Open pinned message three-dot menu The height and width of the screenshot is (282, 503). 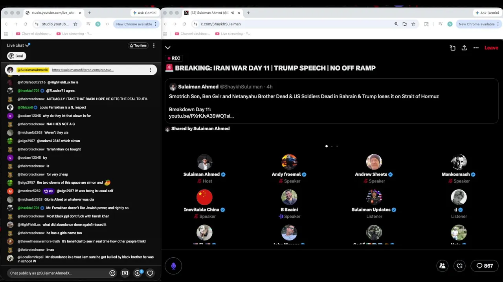click(x=151, y=70)
